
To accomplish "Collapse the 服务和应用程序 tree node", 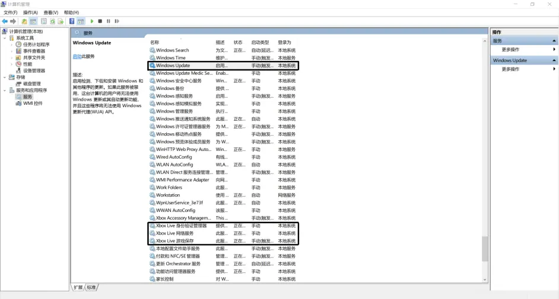I will tap(5, 91).
